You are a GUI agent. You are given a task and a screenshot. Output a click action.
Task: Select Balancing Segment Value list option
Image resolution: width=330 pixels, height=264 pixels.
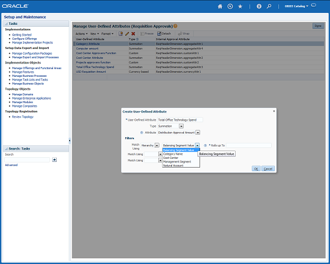(x=181, y=150)
